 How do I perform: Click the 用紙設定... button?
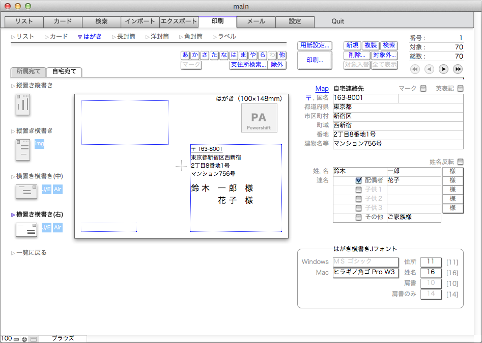click(315, 45)
